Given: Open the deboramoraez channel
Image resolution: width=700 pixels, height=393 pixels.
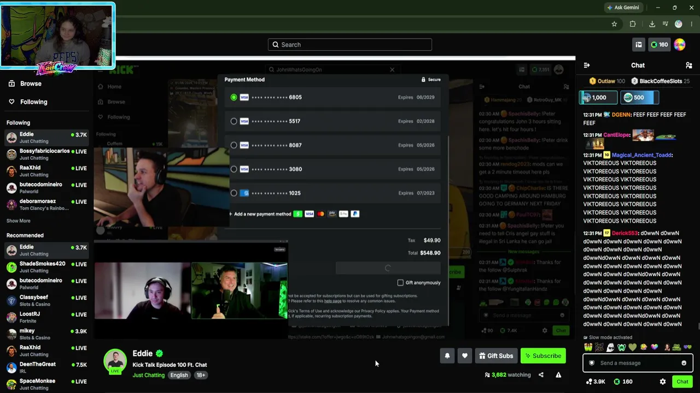Looking at the screenshot, I should 46,205.
